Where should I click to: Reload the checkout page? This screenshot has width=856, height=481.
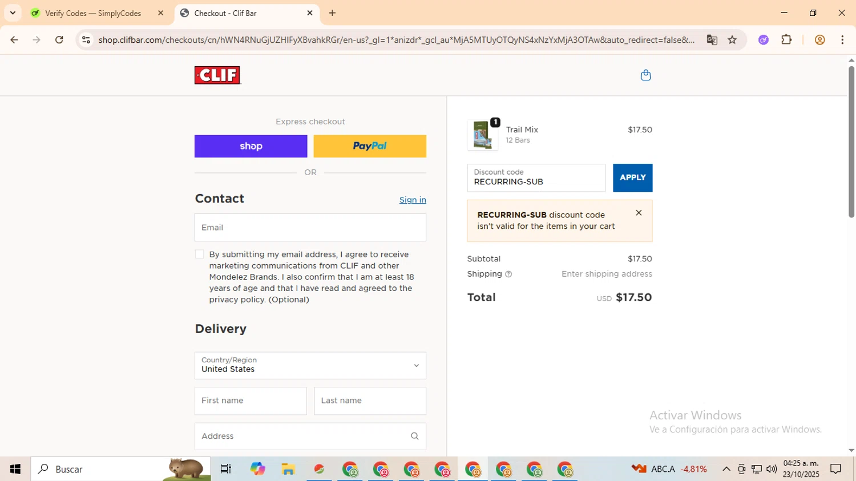tap(59, 40)
